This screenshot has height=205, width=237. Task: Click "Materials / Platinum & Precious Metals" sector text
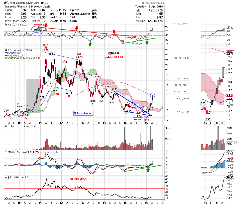tap(28, 6)
